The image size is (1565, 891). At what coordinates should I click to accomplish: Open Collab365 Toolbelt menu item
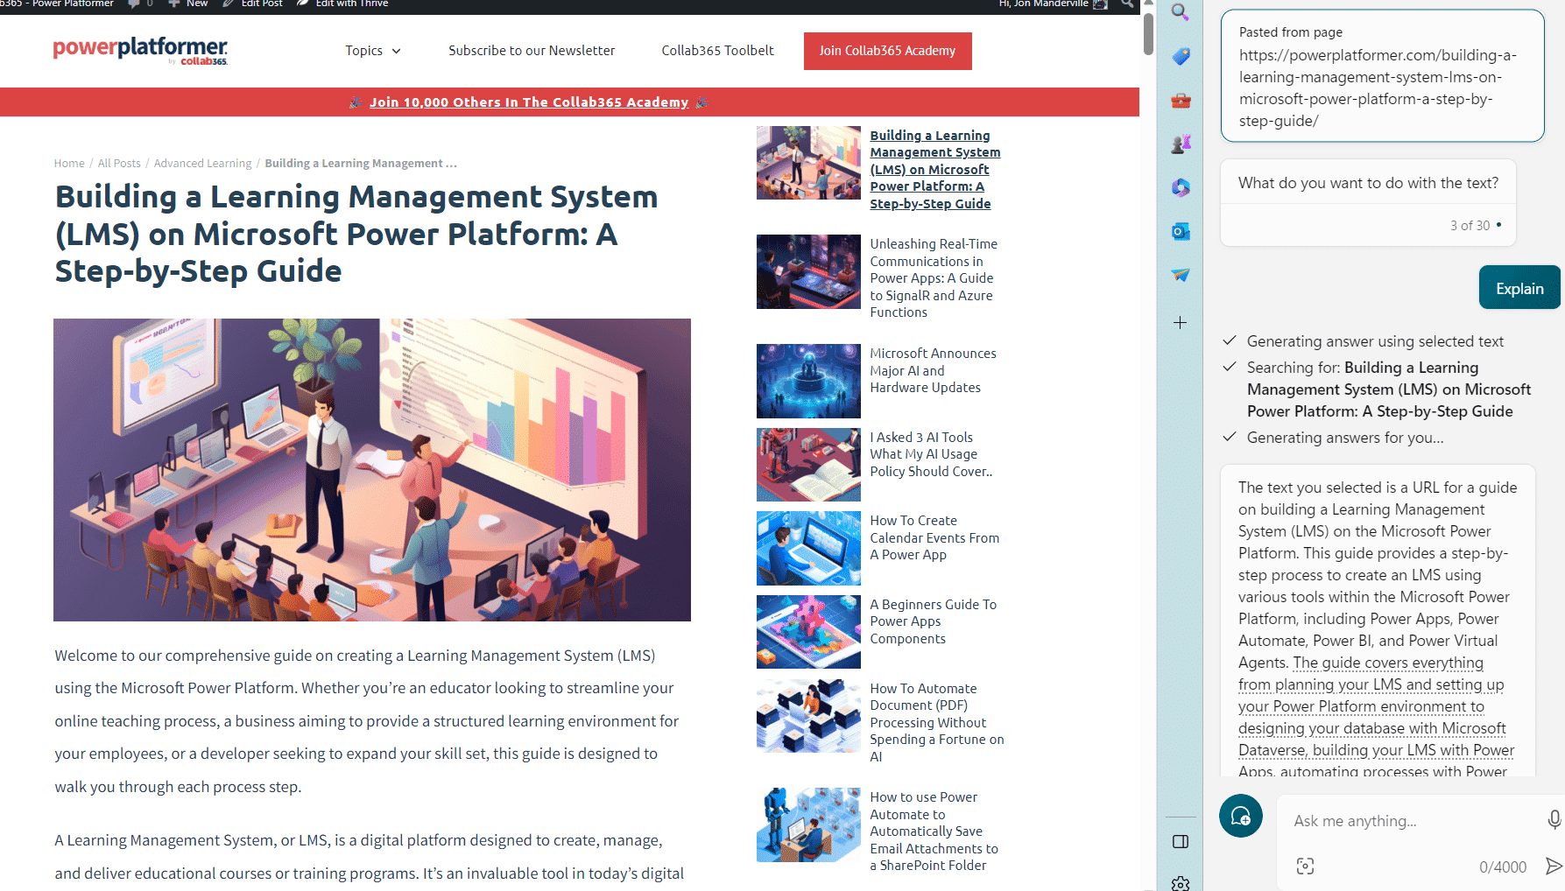717,51
